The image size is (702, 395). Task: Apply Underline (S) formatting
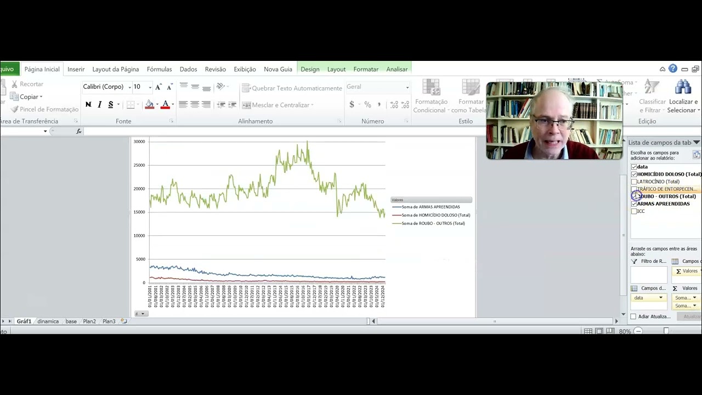point(111,105)
